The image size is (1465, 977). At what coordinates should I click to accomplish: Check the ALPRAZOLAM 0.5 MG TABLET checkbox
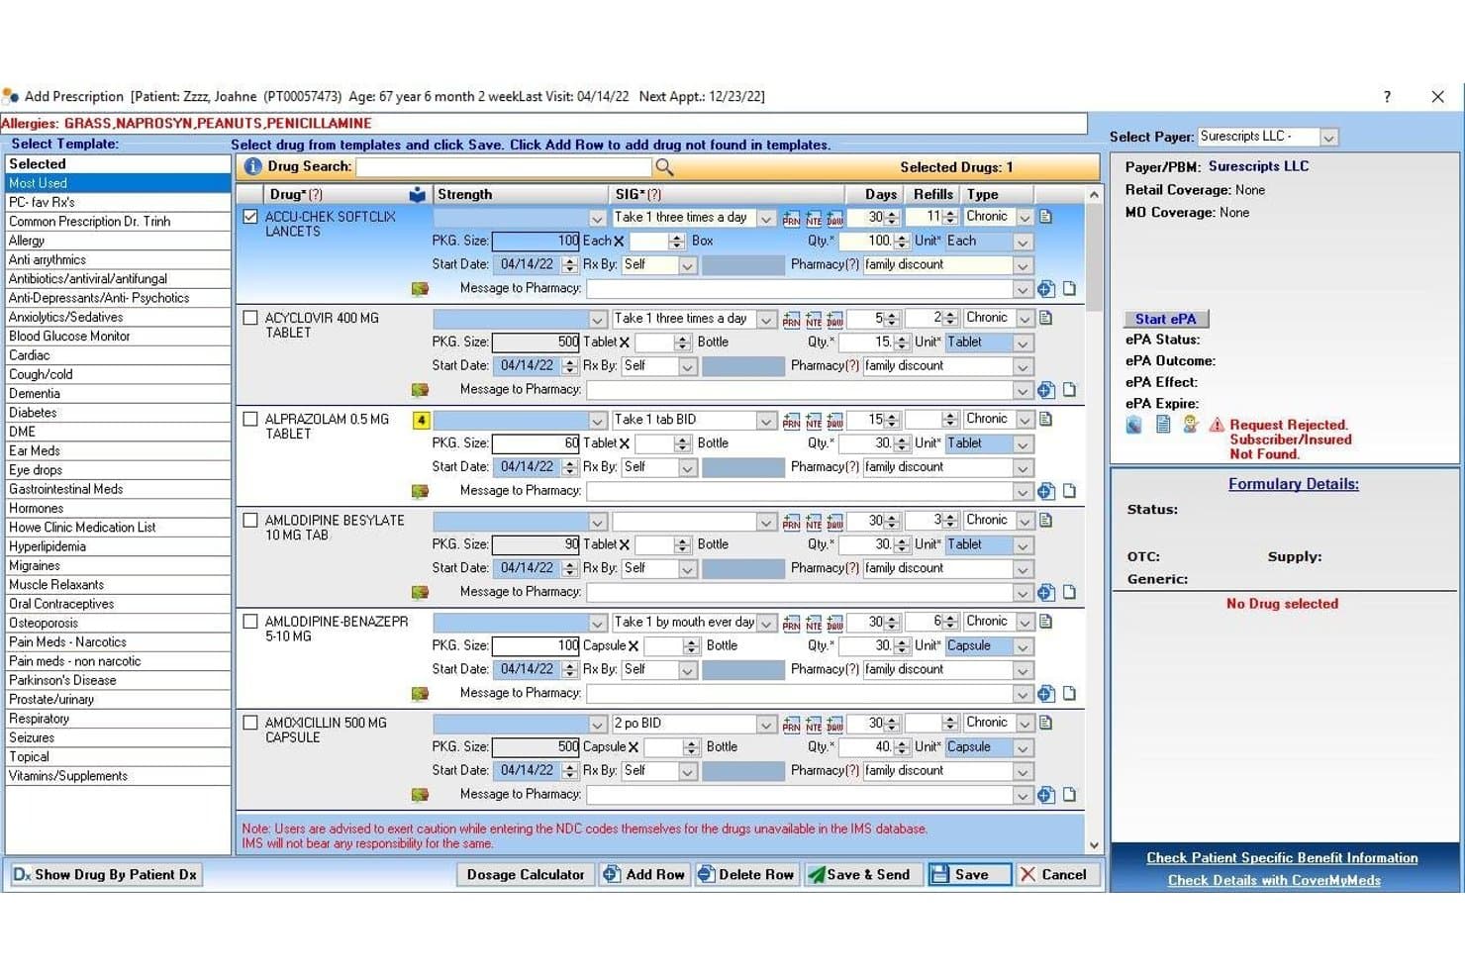click(x=250, y=419)
